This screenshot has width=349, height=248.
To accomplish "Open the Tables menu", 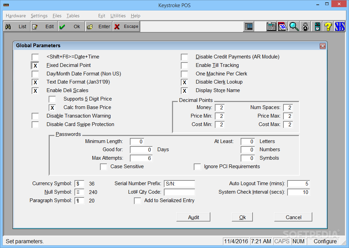I will [73, 16].
